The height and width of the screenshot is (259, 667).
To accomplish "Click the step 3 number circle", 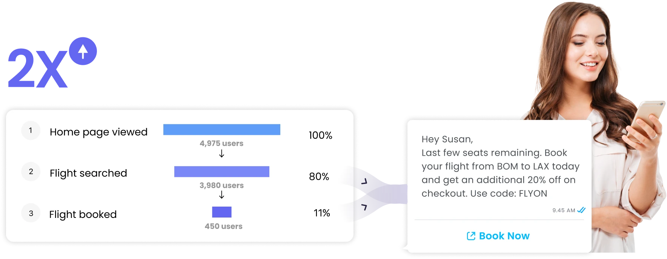I will tap(31, 213).
